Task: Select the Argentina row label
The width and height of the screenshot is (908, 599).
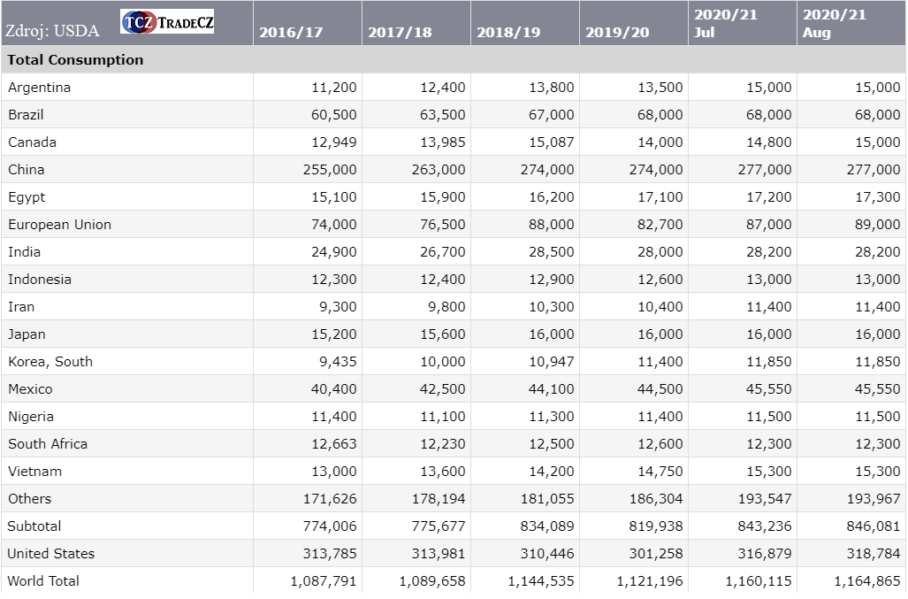Action: [x=39, y=88]
